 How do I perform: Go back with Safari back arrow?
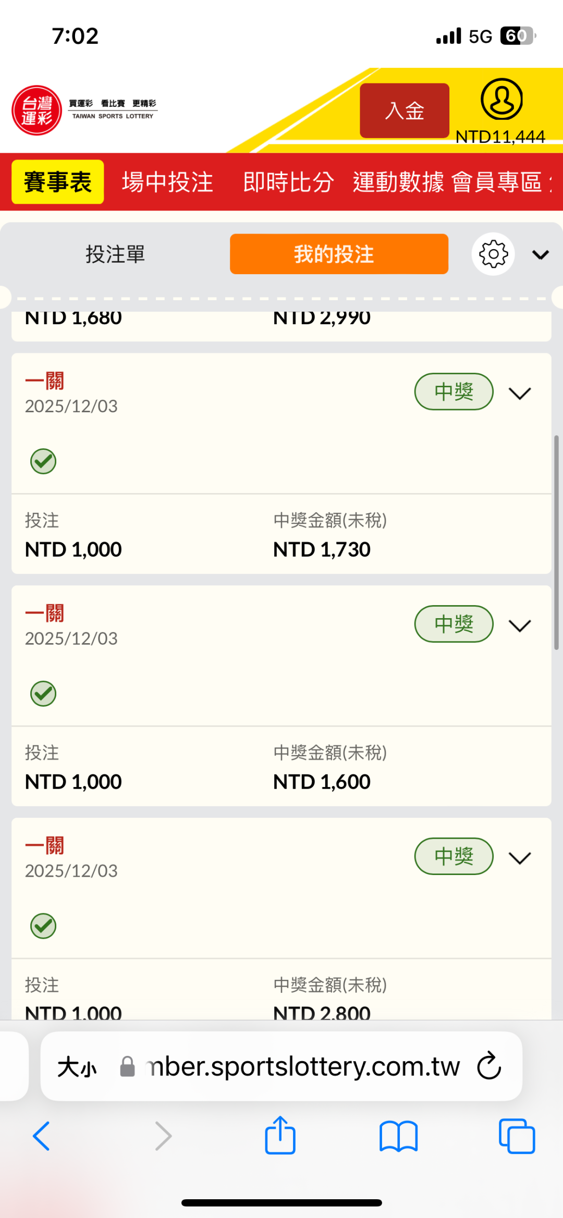pos(42,1136)
